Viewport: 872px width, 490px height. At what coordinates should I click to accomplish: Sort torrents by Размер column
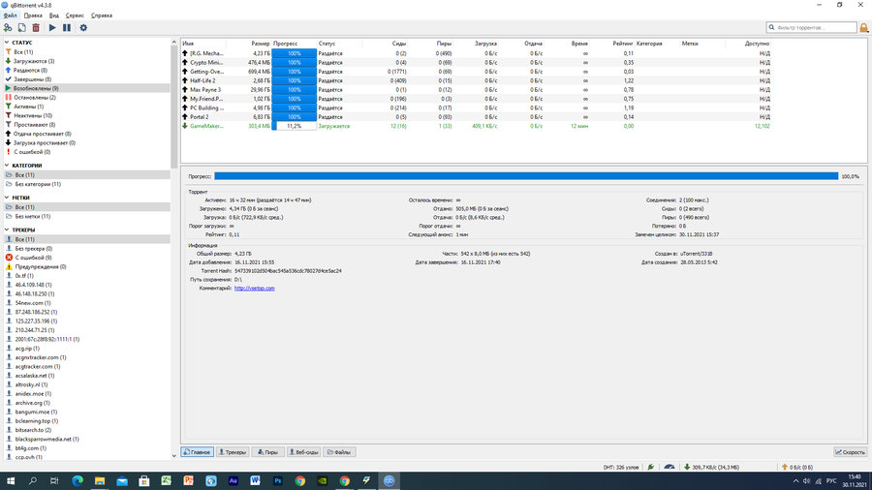[x=249, y=44]
